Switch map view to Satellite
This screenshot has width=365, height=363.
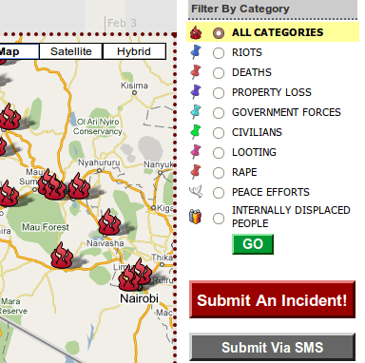coord(71,51)
